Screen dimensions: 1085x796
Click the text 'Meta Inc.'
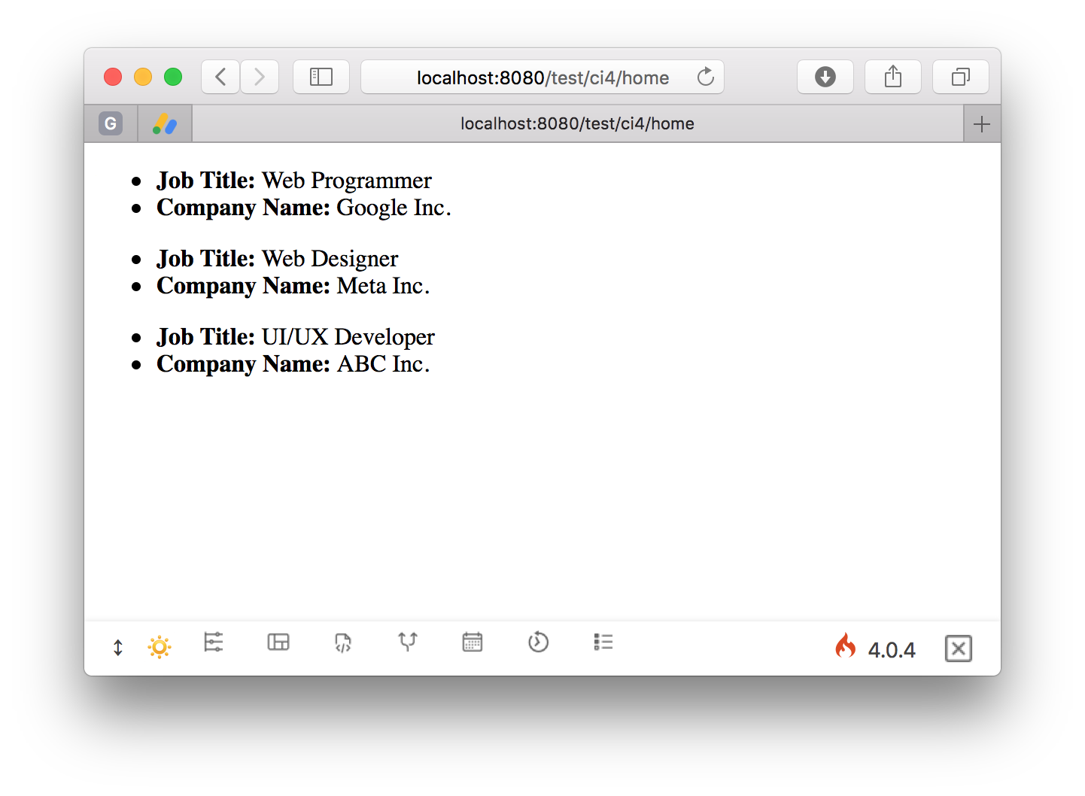[384, 286]
